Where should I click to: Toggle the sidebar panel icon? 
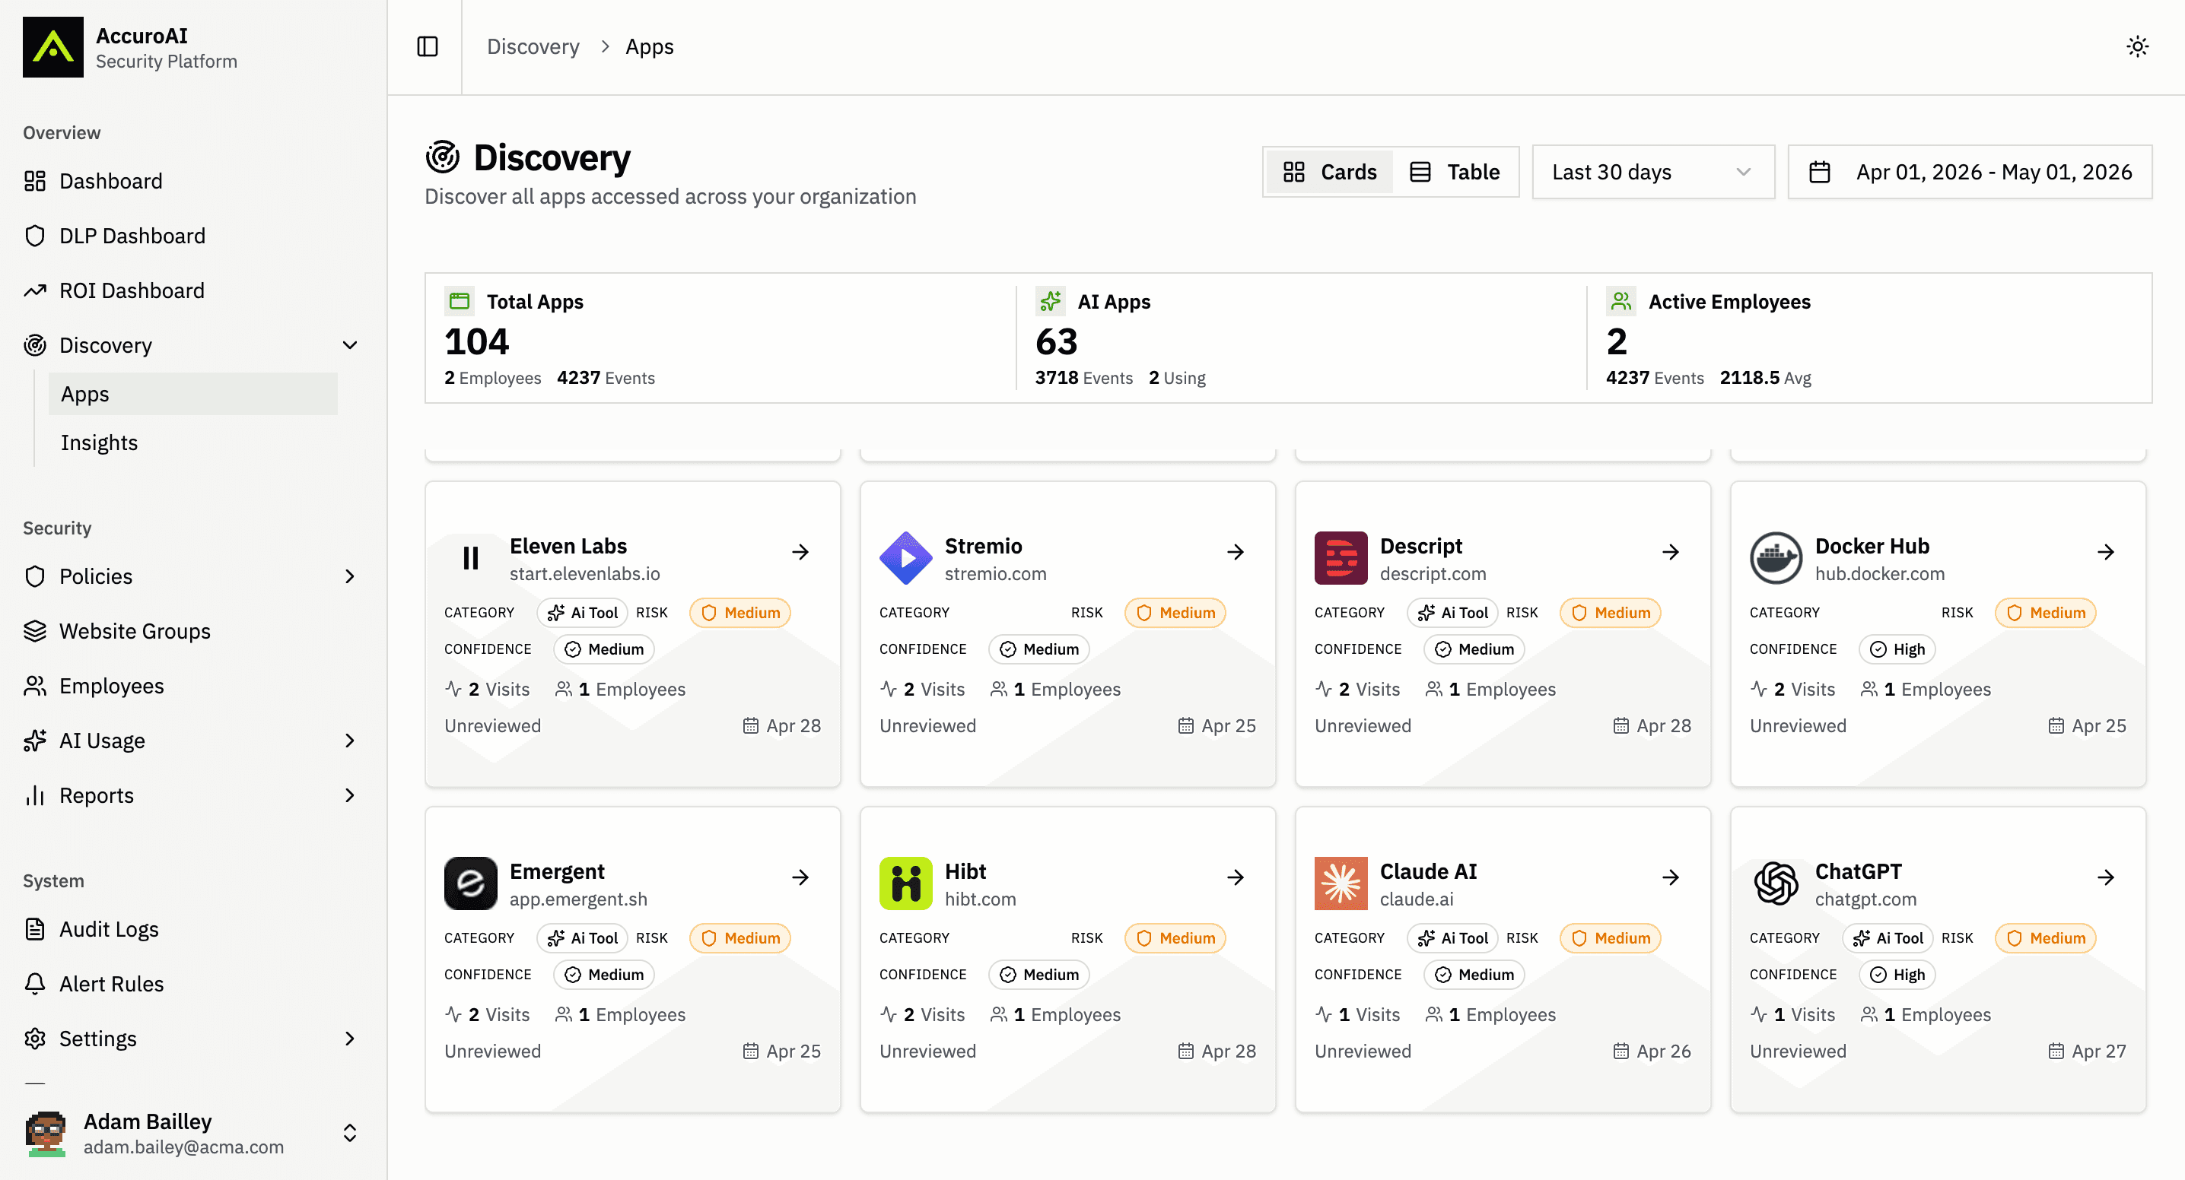click(x=428, y=46)
